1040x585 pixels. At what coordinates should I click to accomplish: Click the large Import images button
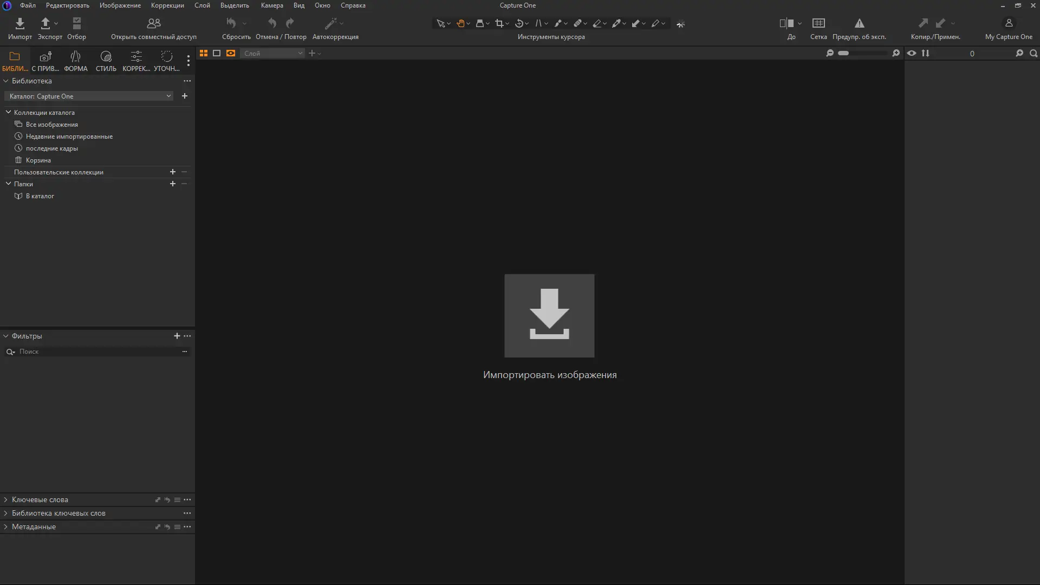[x=549, y=316]
